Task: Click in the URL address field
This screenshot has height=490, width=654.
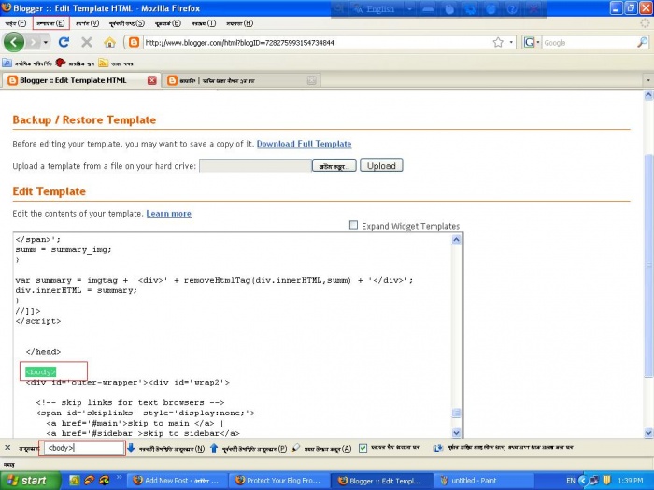Action: (x=317, y=43)
